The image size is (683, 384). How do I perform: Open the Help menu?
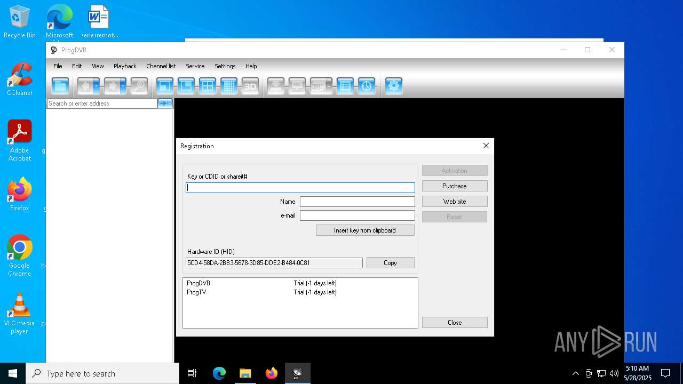[x=251, y=66]
